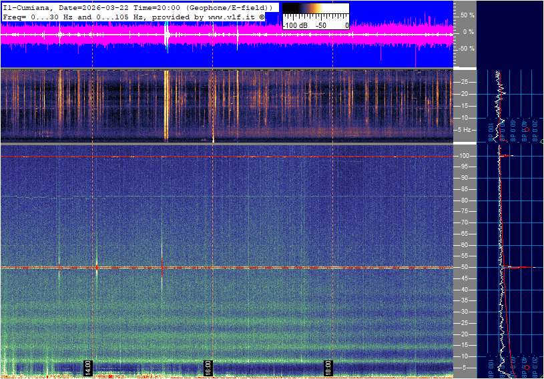Click the -50 % label on amplitude axis

(466, 49)
